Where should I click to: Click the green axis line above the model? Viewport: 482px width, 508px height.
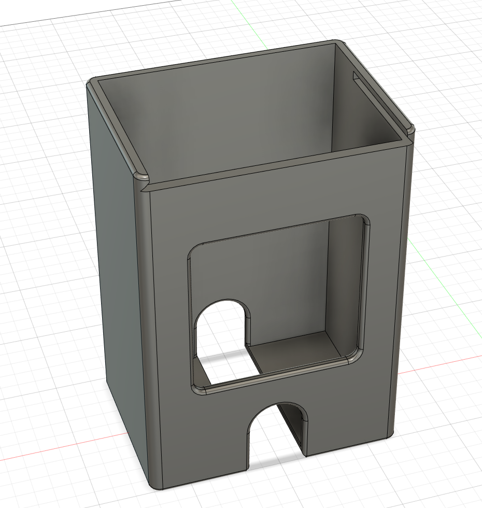250,24
